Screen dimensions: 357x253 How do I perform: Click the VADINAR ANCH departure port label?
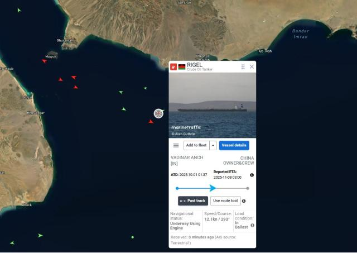pos(187,160)
